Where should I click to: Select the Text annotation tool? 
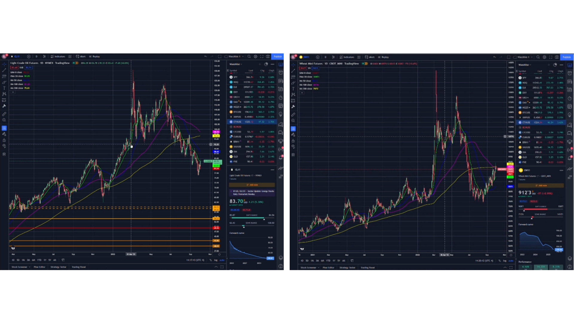(4, 88)
